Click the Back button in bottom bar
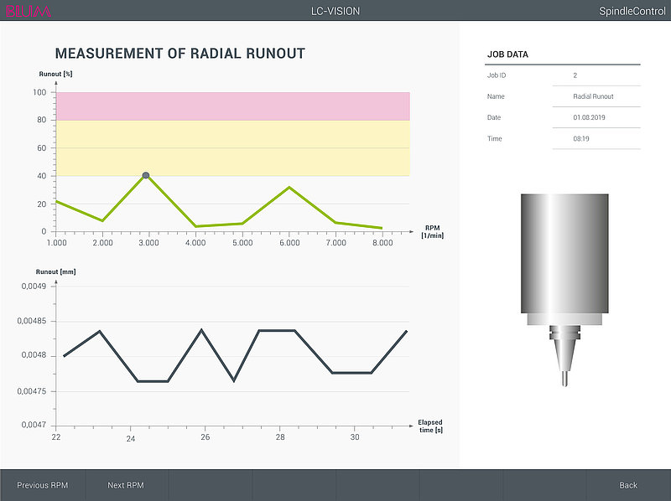Viewport: 671px width, 501px height. point(628,485)
